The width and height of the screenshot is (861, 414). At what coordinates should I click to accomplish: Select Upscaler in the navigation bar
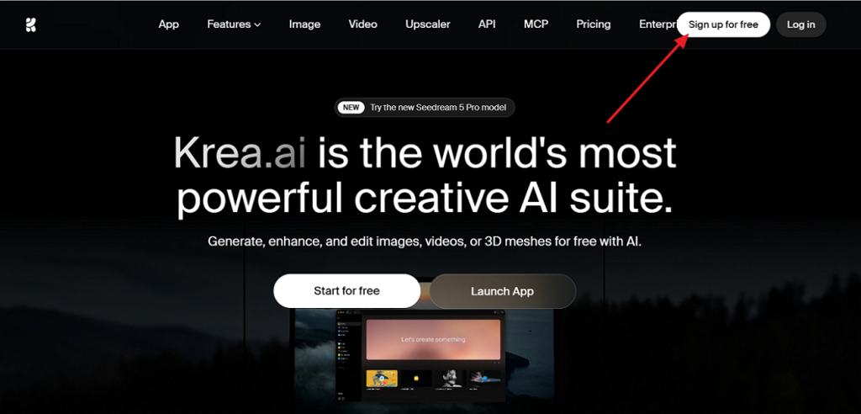[428, 24]
